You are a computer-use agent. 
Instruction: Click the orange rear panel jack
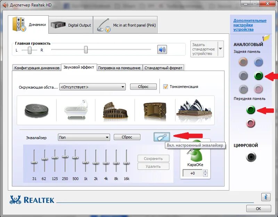(243, 62)
